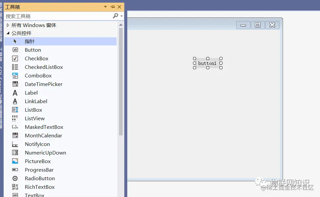
Task: Select the ProgressBar control icon
Action: pyautogui.click(x=15, y=170)
